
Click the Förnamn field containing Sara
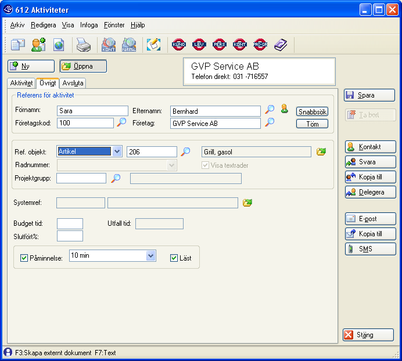[92, 111]
